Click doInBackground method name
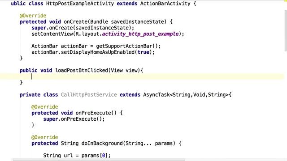The image size is (287, 161). coord(102,143)
